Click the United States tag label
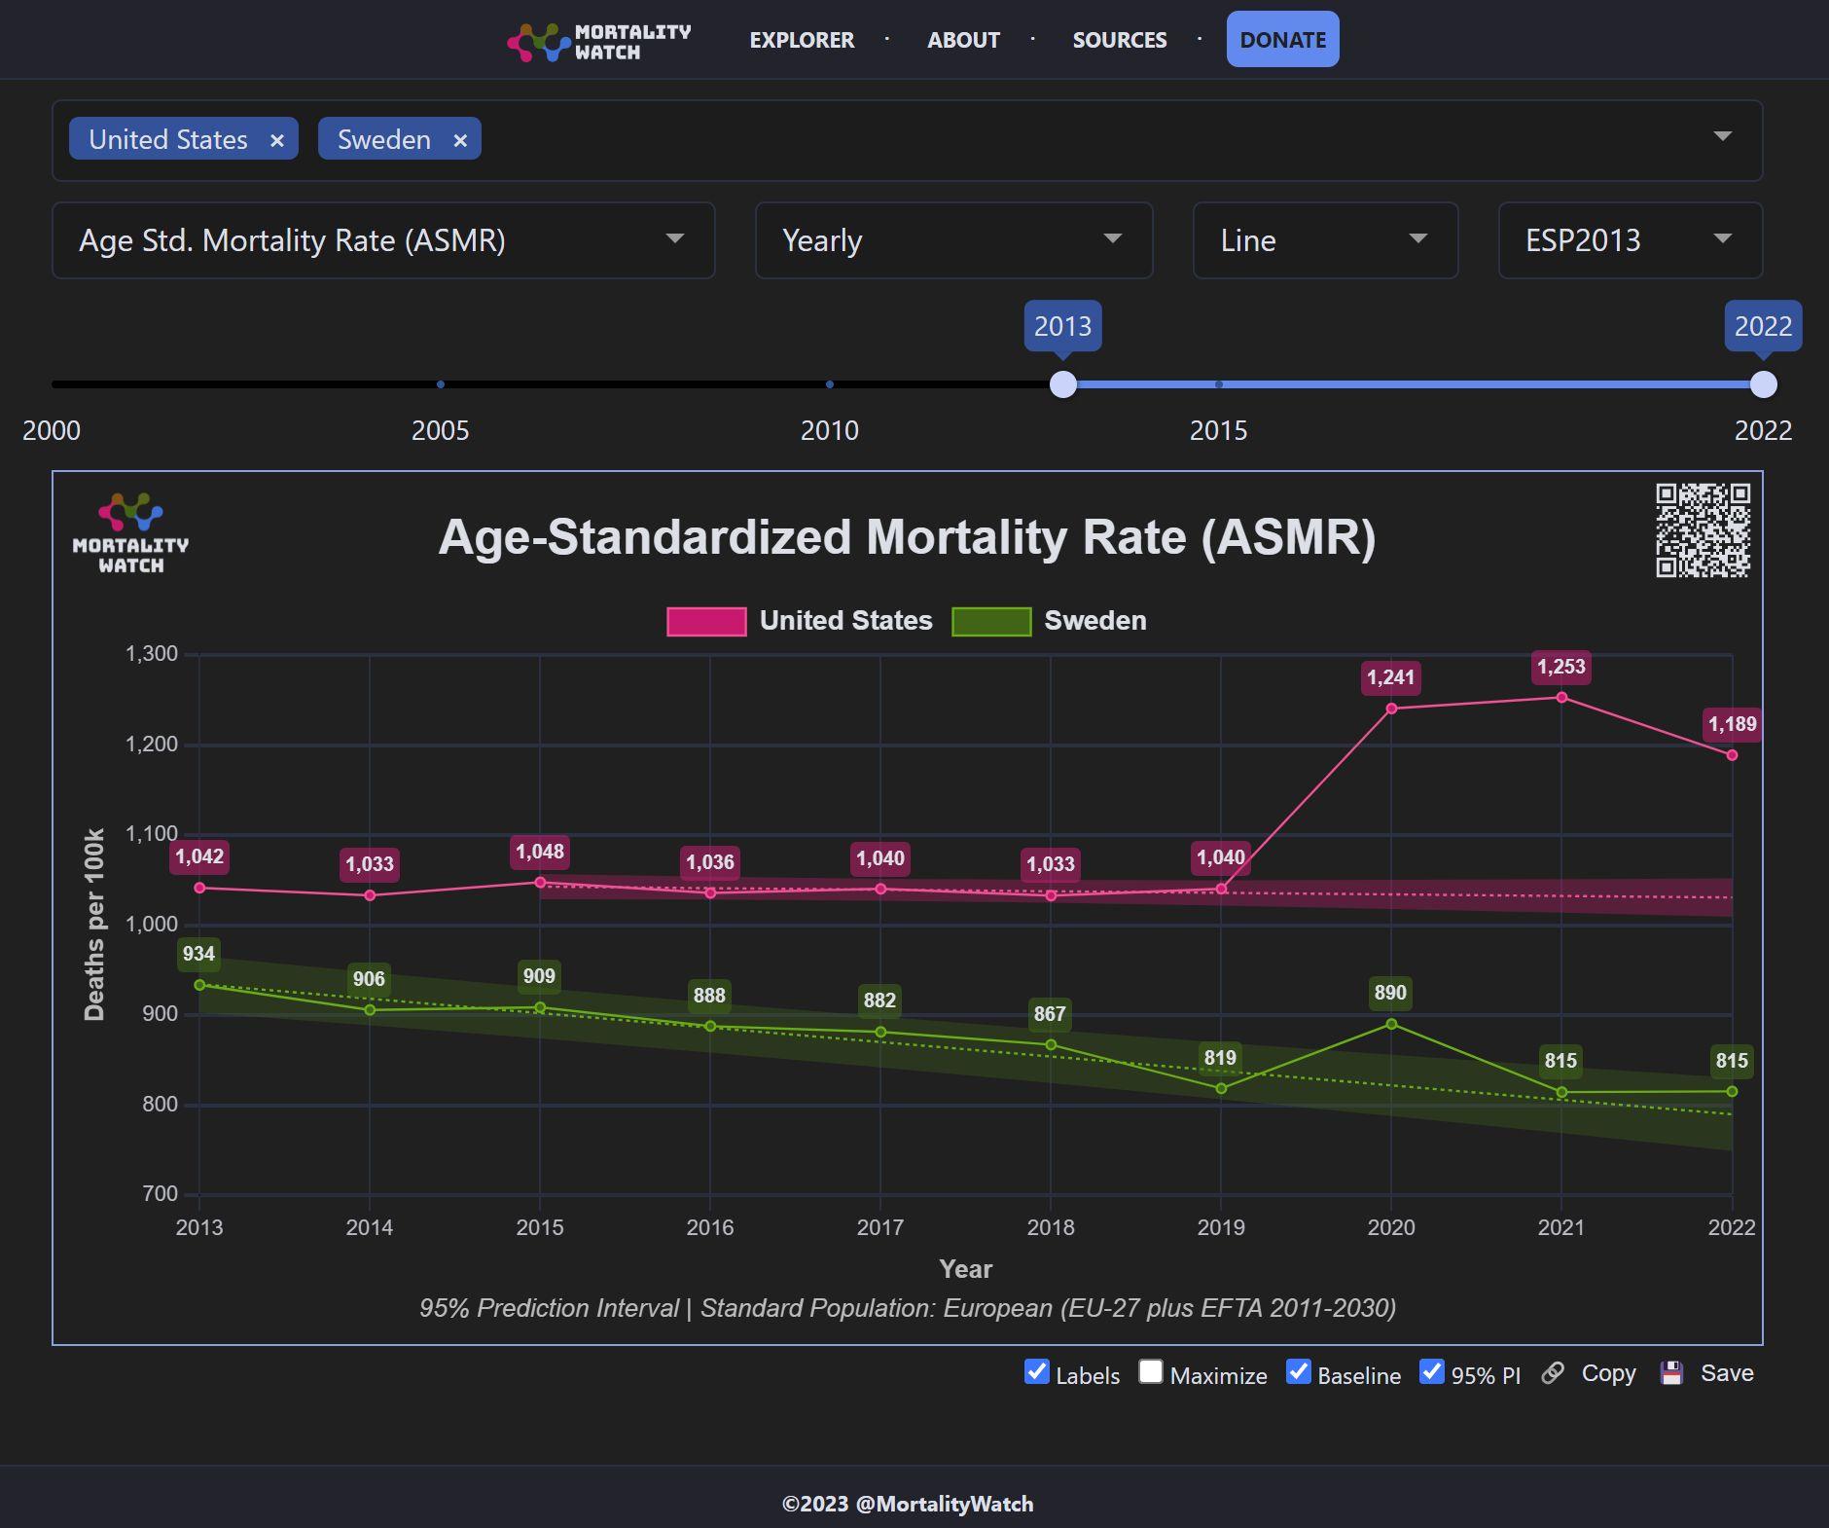 click(168, 140)
